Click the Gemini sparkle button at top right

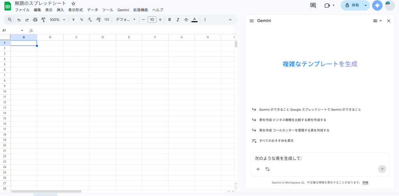(x=377, y=5)
